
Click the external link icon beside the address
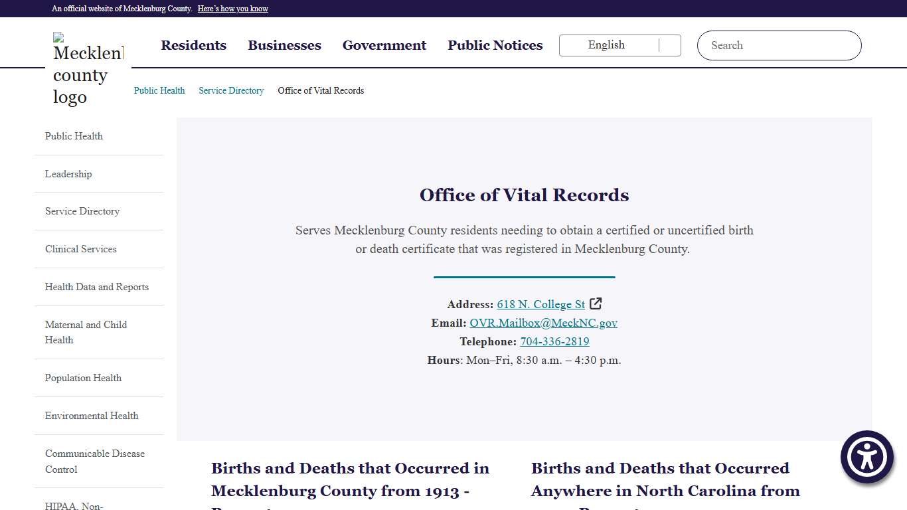coord(596,303)
